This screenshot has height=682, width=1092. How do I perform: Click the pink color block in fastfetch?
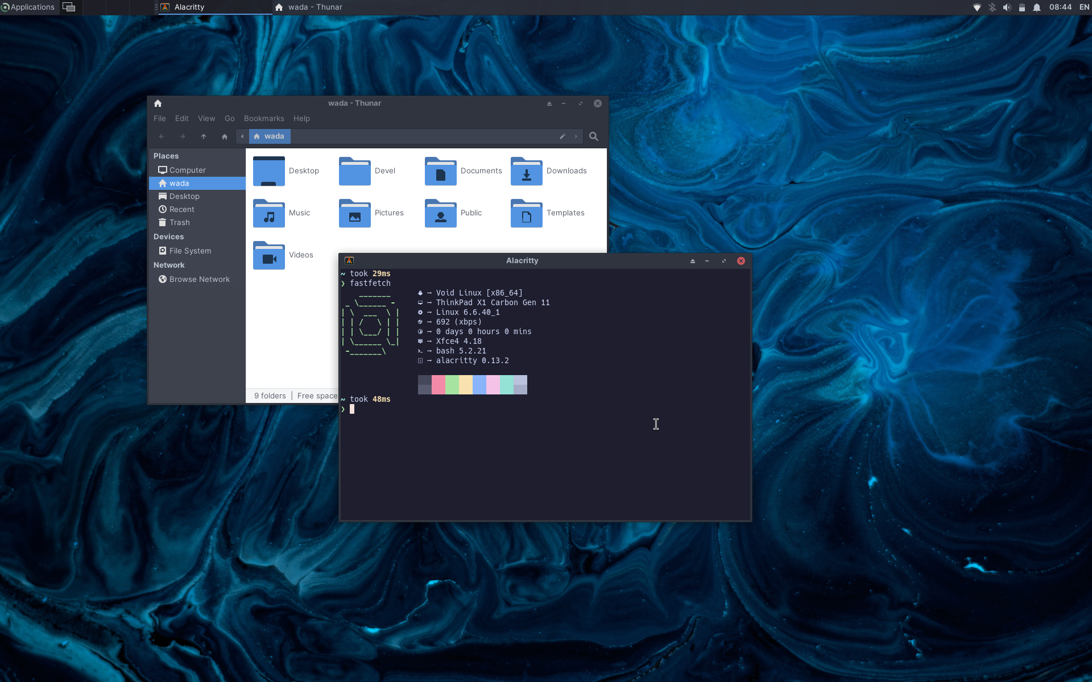[x=439, y=385]
